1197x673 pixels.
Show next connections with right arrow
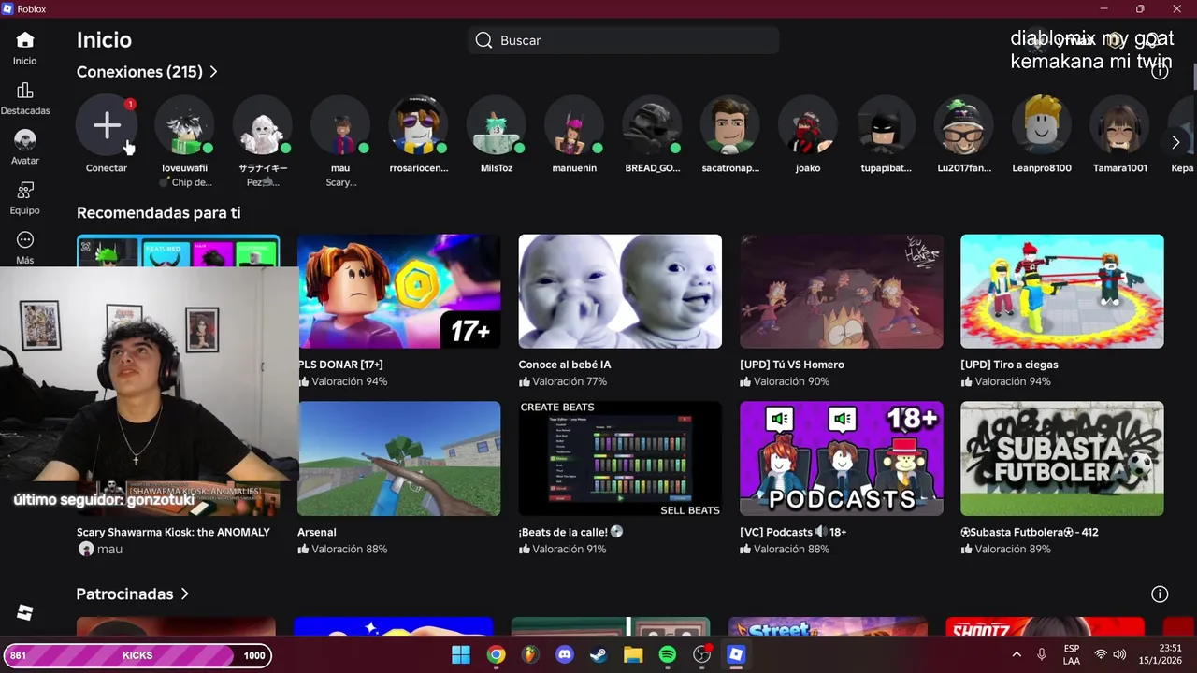tap(1175, 142)
